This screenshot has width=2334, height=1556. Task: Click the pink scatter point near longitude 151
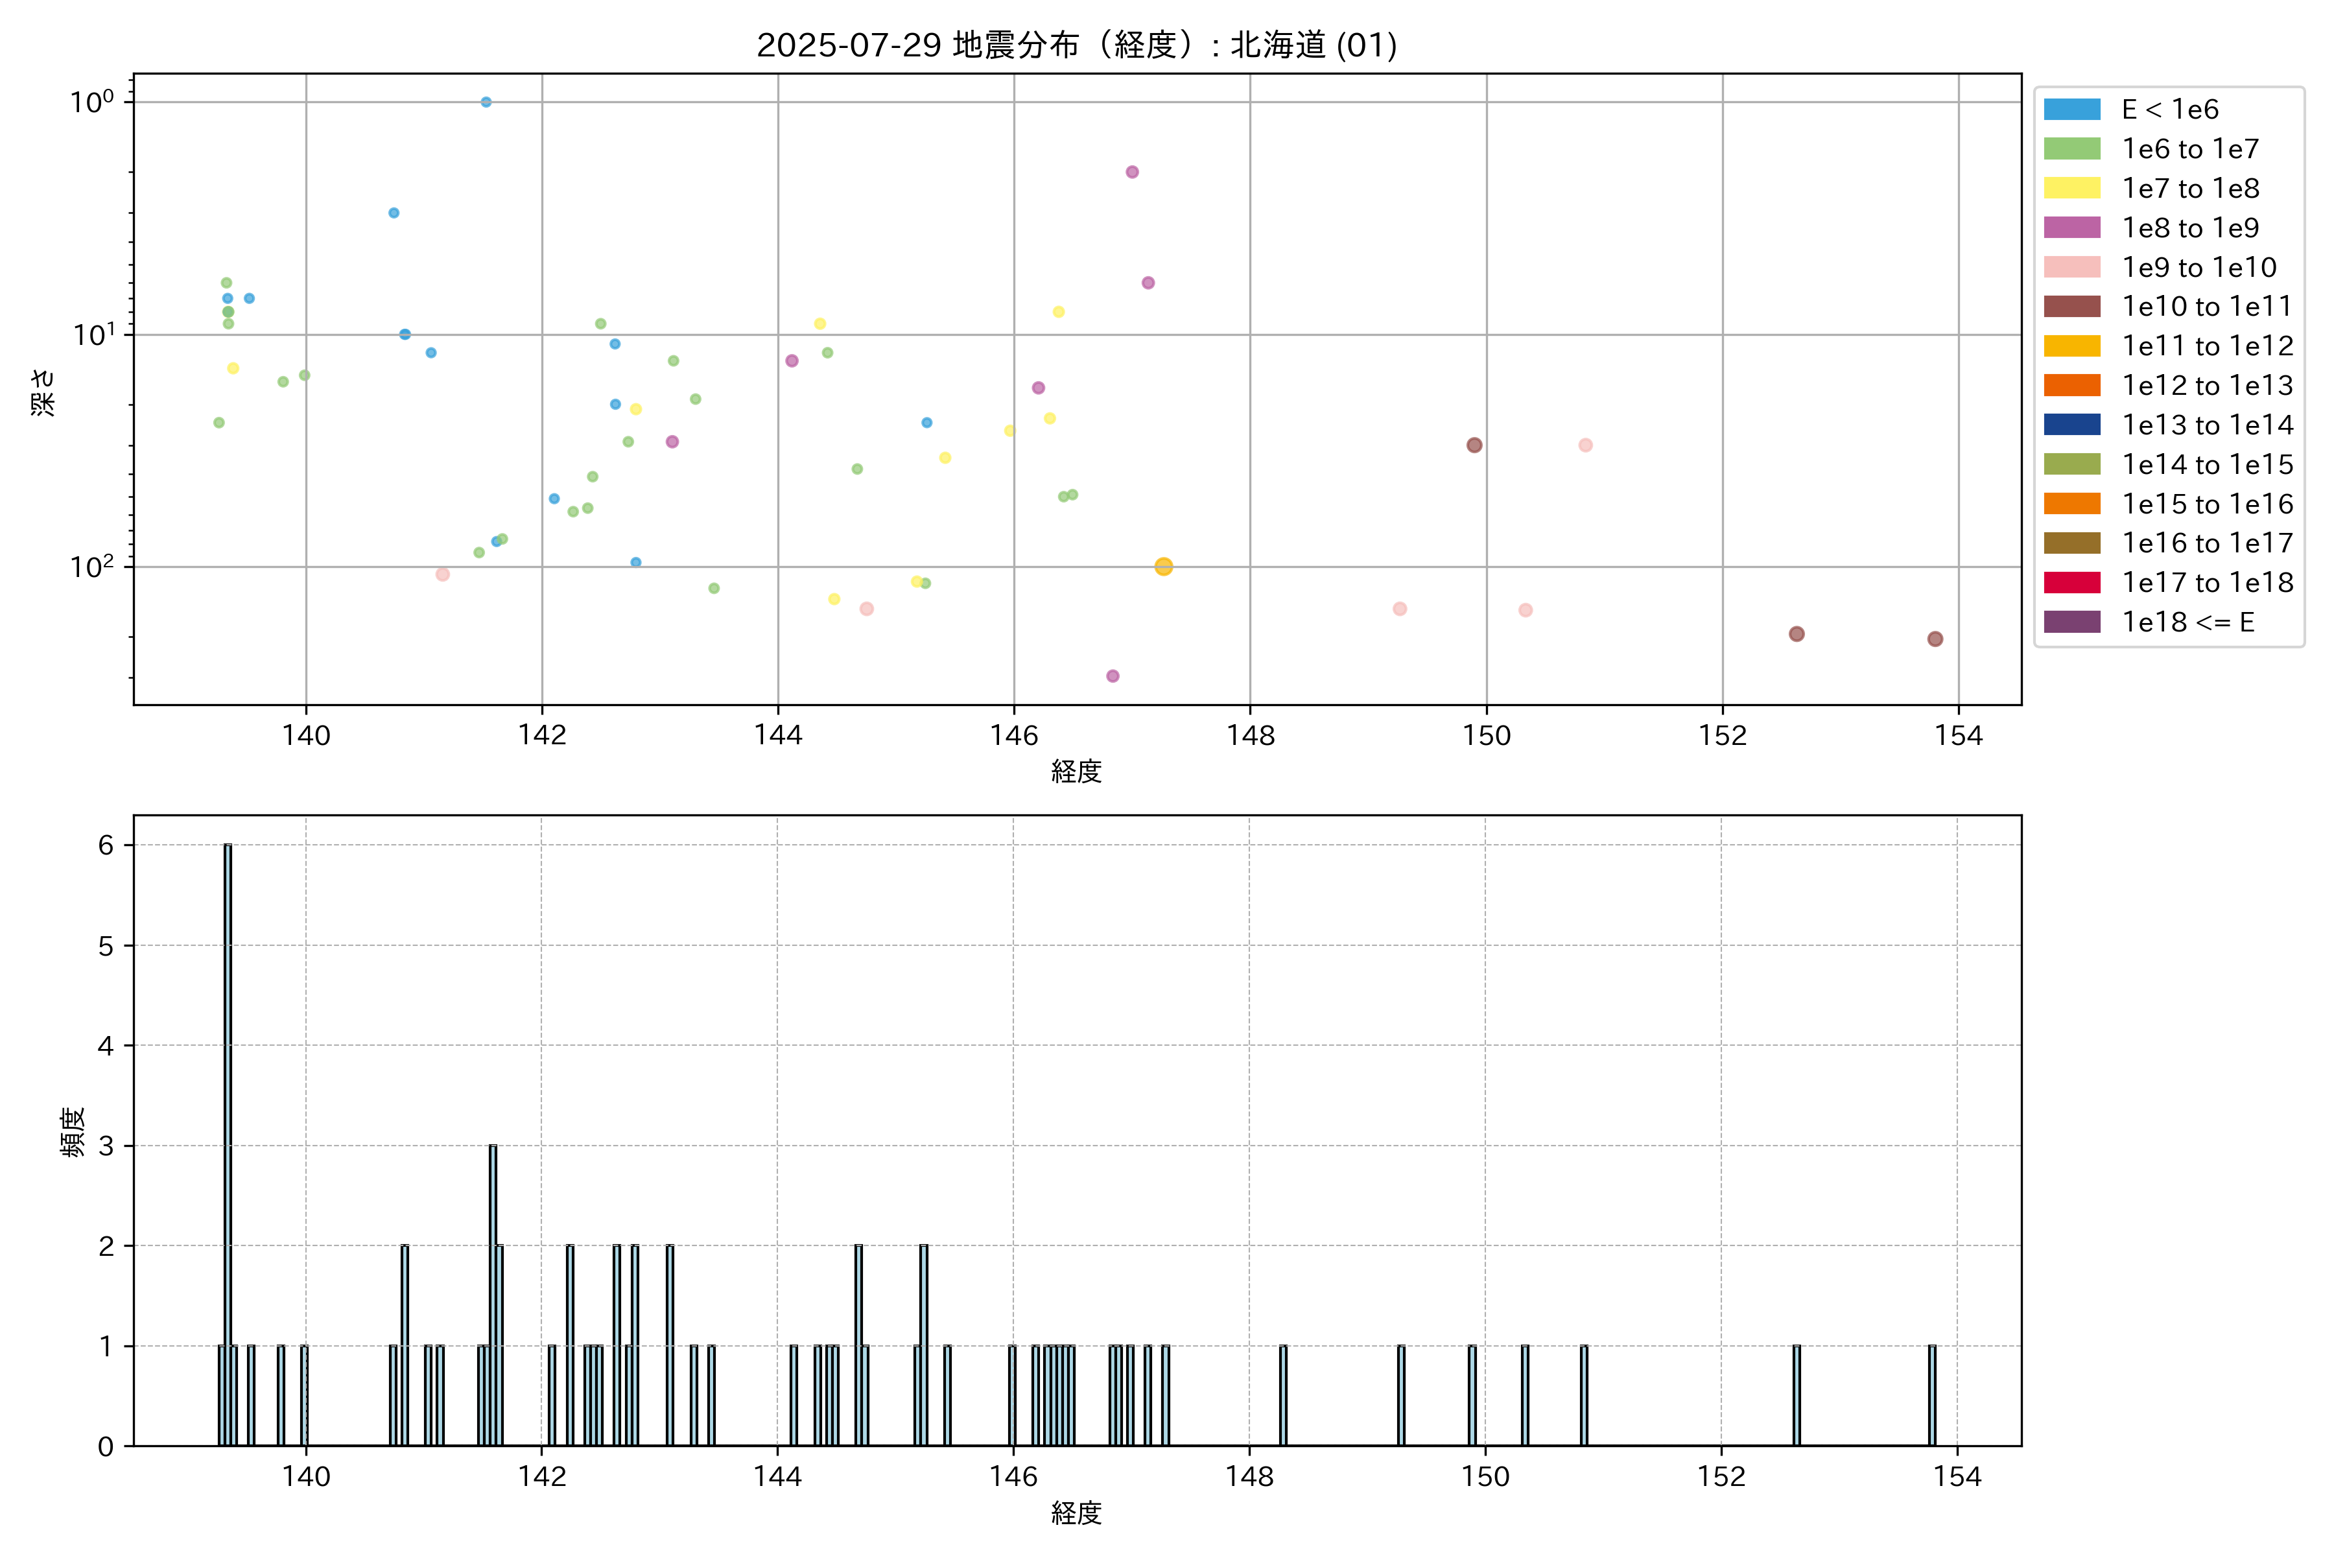tap(1585, 445)
